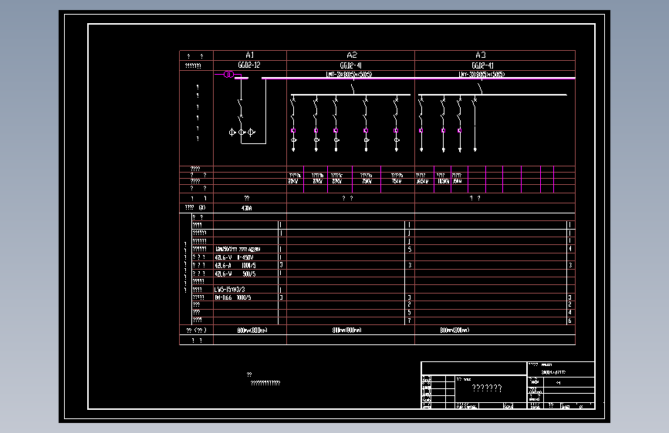The width and height of the screenshot is (669, 433).
Task: Click the 800mm(800mm) dimension under A1
Action: coord(252,331)
